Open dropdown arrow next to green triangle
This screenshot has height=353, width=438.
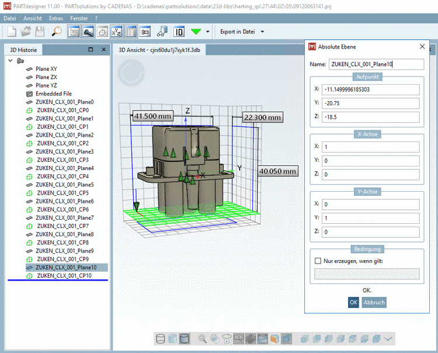[x=207, y=32]
